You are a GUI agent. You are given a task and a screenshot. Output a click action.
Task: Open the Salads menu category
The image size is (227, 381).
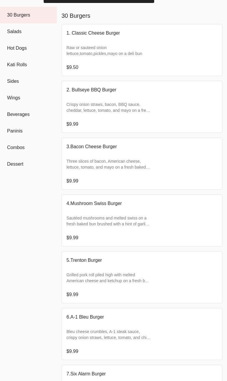14,32
